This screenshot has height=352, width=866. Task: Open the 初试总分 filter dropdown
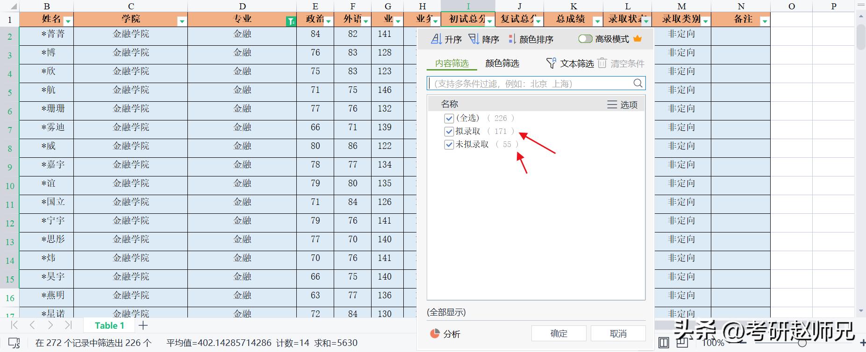489,21
